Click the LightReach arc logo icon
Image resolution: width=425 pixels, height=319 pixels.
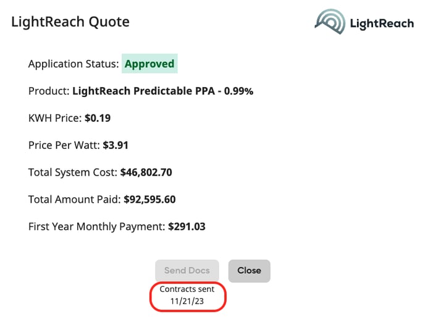click(x=330, y=22)
